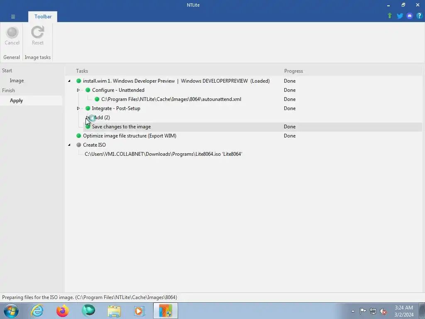The image size is (425, 319).
Task: Click the Tasks column header
Action: 82,71
